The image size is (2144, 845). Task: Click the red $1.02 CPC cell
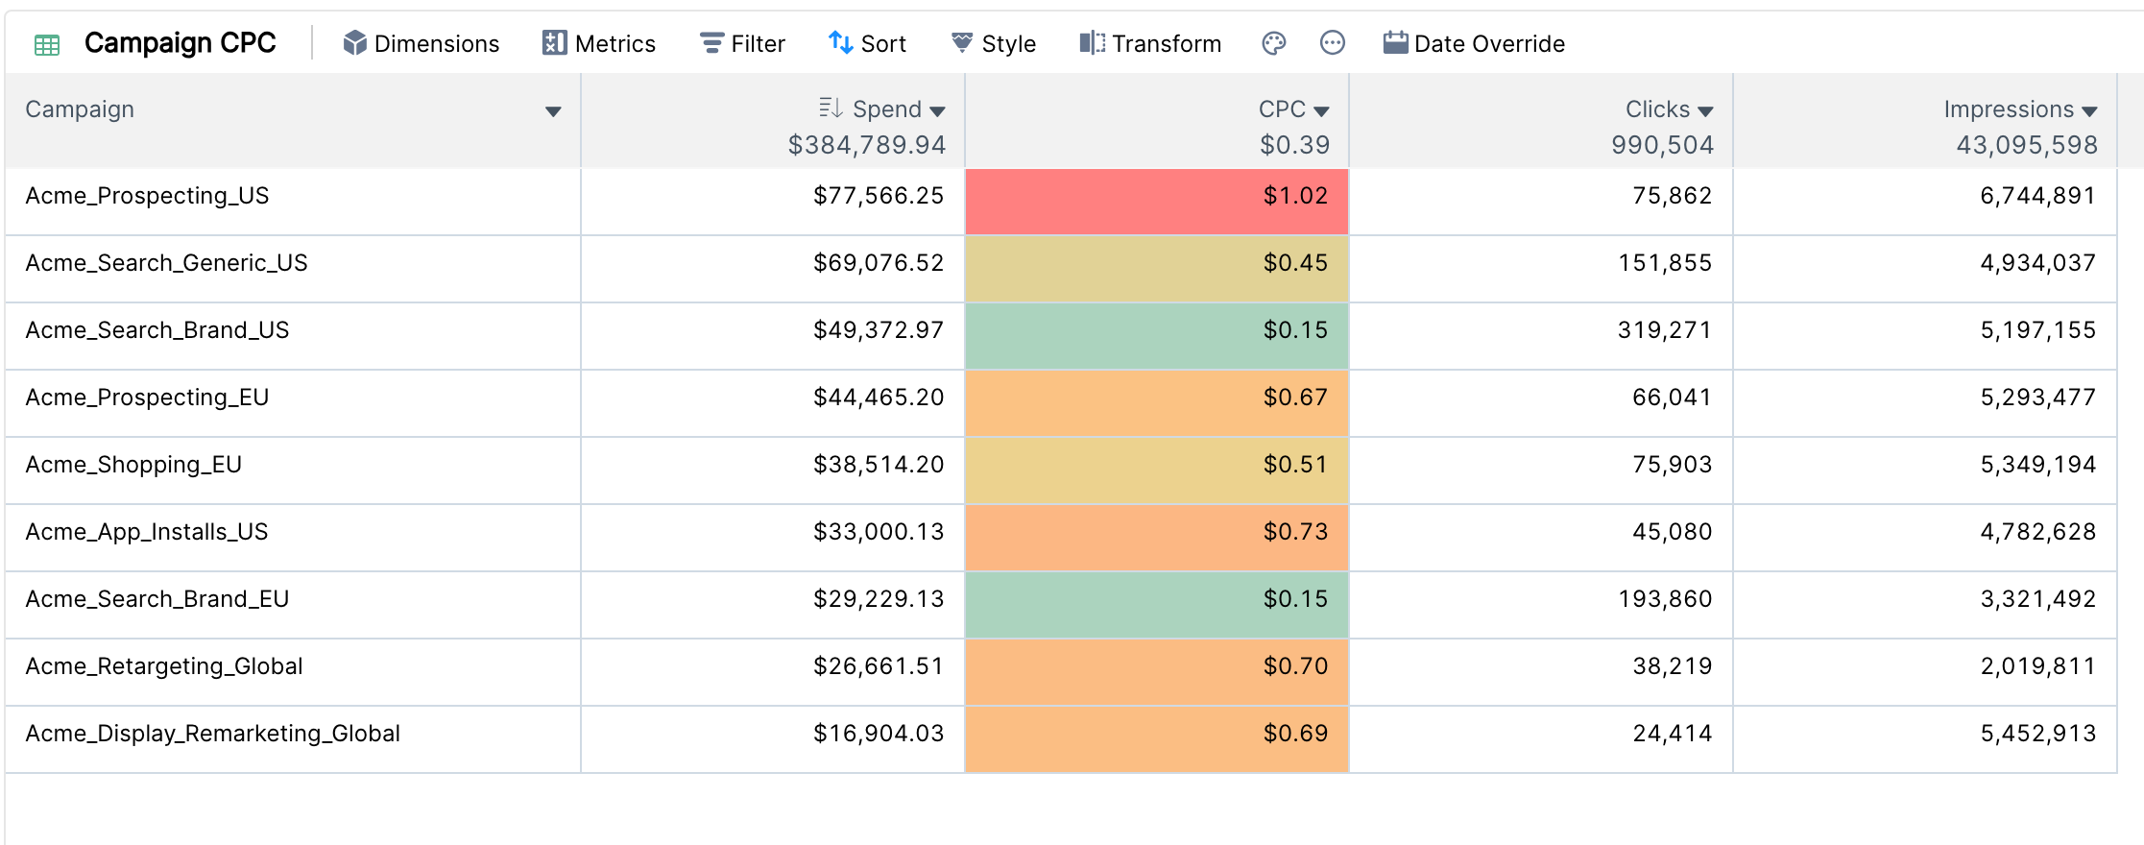1157,202
